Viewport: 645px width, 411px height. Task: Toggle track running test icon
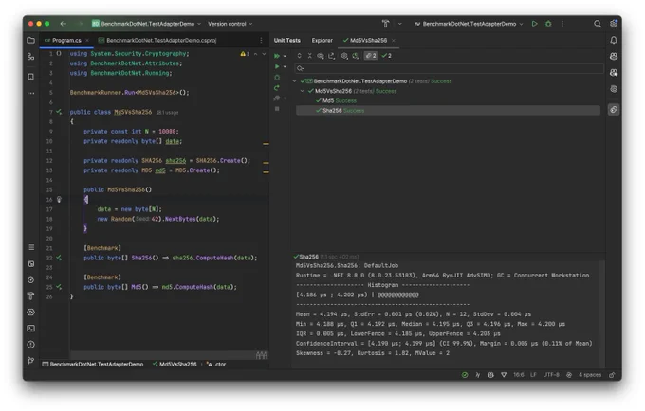tap(321, 56)
